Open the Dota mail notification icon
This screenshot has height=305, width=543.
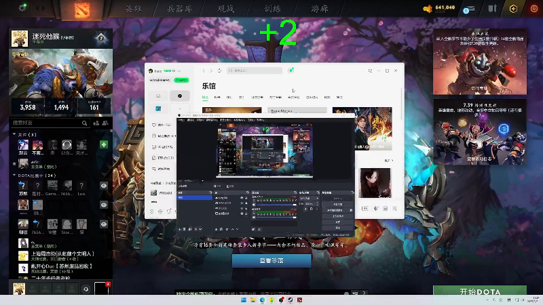click(468, 9)
